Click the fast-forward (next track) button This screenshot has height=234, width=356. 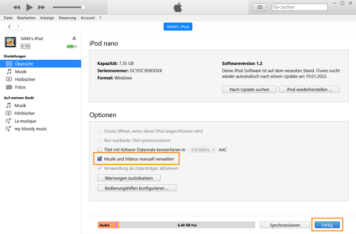point(42,7)
